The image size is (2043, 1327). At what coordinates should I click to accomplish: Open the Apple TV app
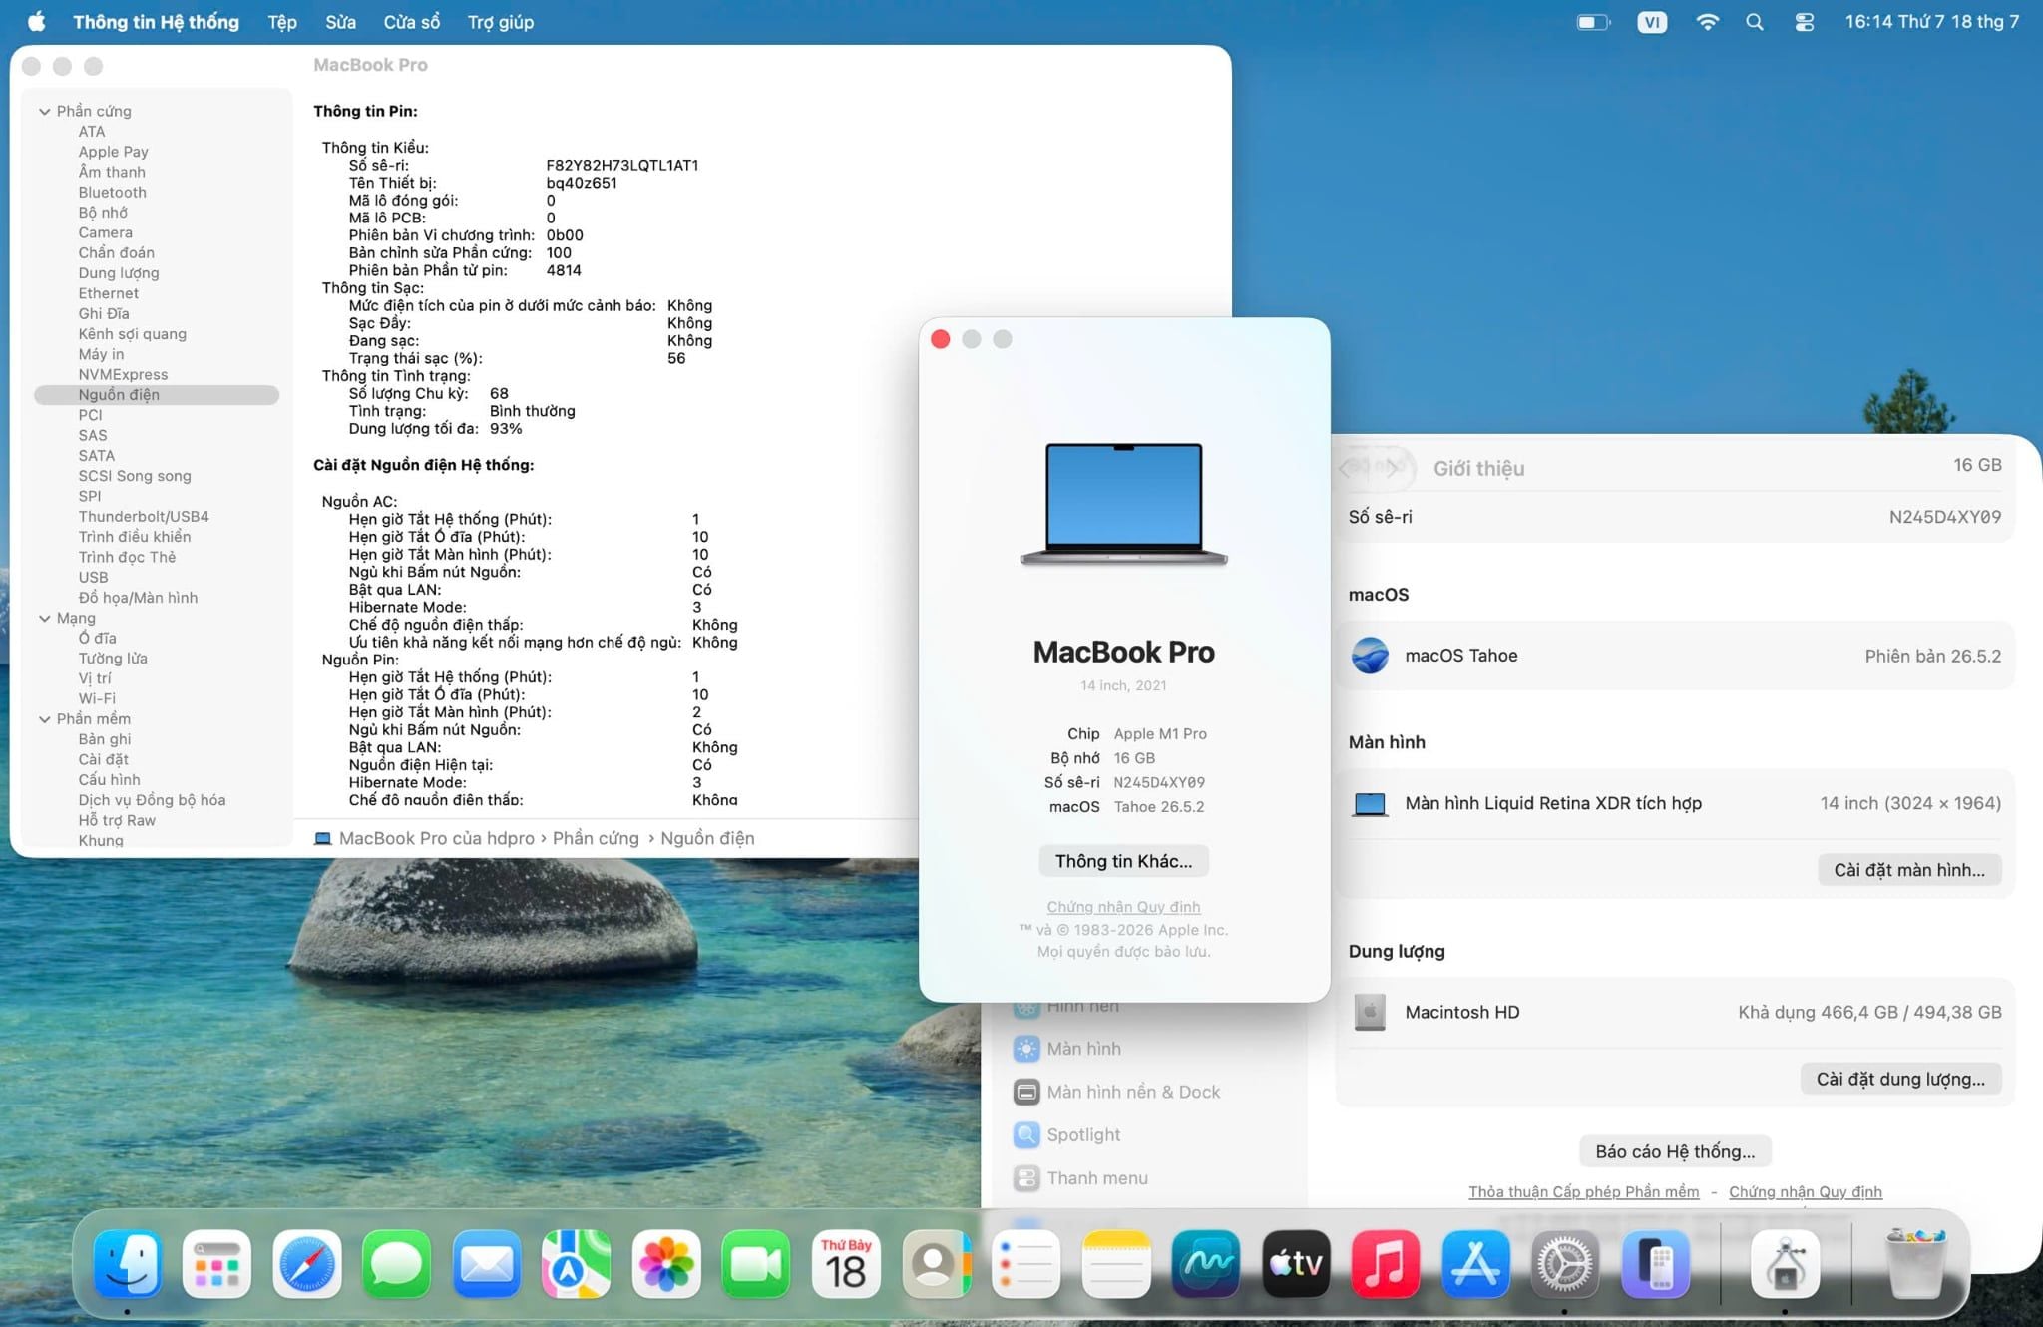[1296, 1263]
